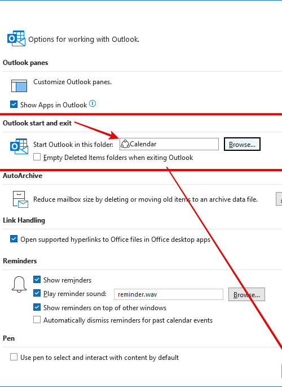Click the AutoArchive mailbox icon

20,199
